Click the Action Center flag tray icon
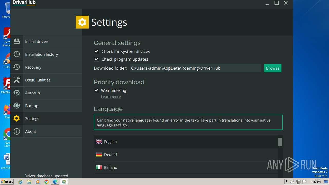Image resolution: width=329 pixels, height=185 pixels. tap(305, 182)
